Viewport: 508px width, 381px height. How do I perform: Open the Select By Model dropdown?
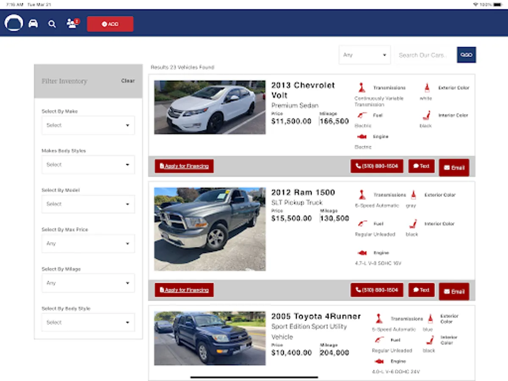point(88,204)
